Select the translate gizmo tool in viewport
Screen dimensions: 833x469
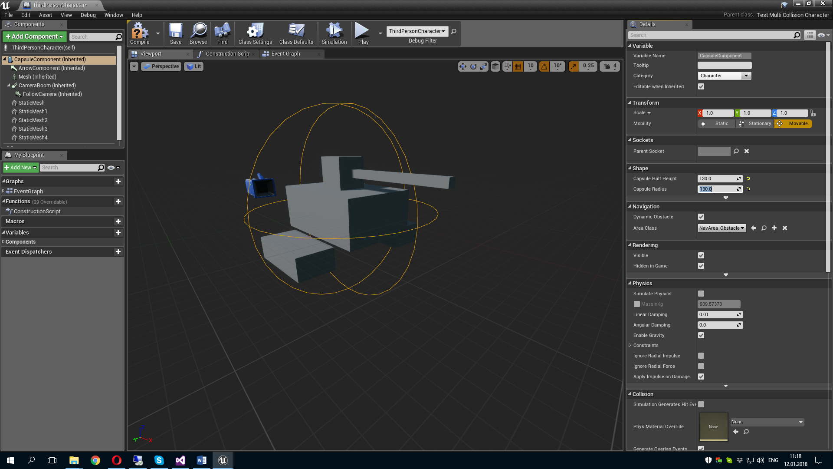point(462,66)
